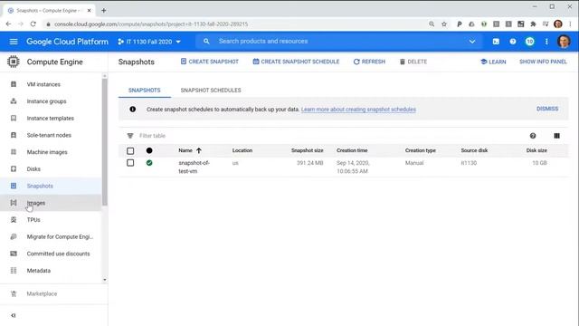The width and height of the screenshot is (579, 326).
Task: Open the Learn panel
Action: [x=493, y=62]
